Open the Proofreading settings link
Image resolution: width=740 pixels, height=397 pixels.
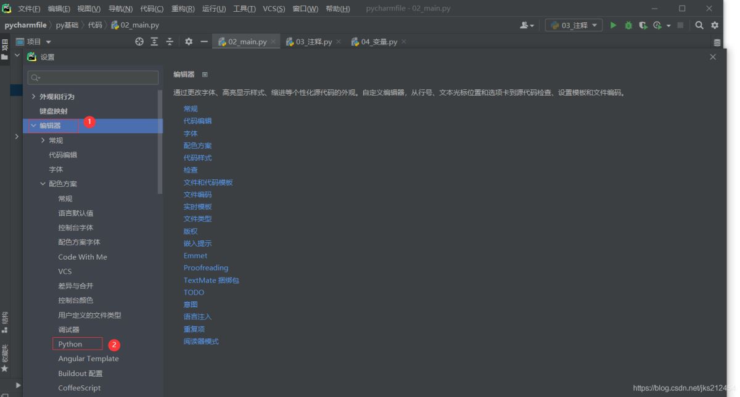pyautogui.click(x=206, y=268)
